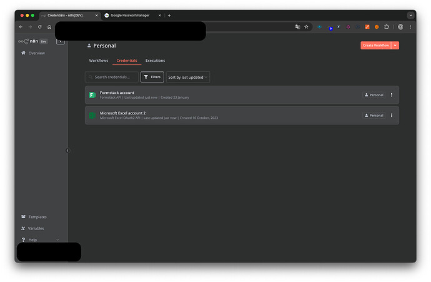Reload the page with the refresh icon

(40, 27)
